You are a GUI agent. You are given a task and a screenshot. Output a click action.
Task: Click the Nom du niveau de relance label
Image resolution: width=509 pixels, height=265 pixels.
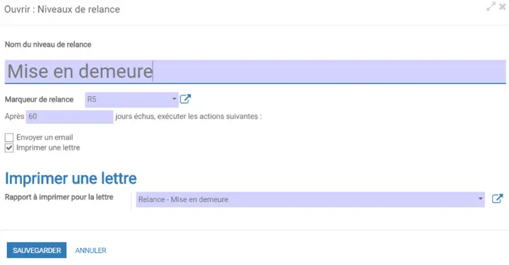48,45
